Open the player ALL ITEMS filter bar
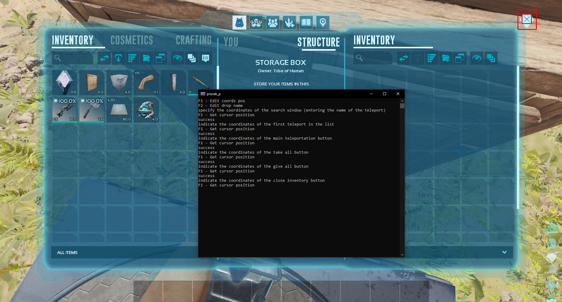The image size is (562, 302). coord(125,252)
